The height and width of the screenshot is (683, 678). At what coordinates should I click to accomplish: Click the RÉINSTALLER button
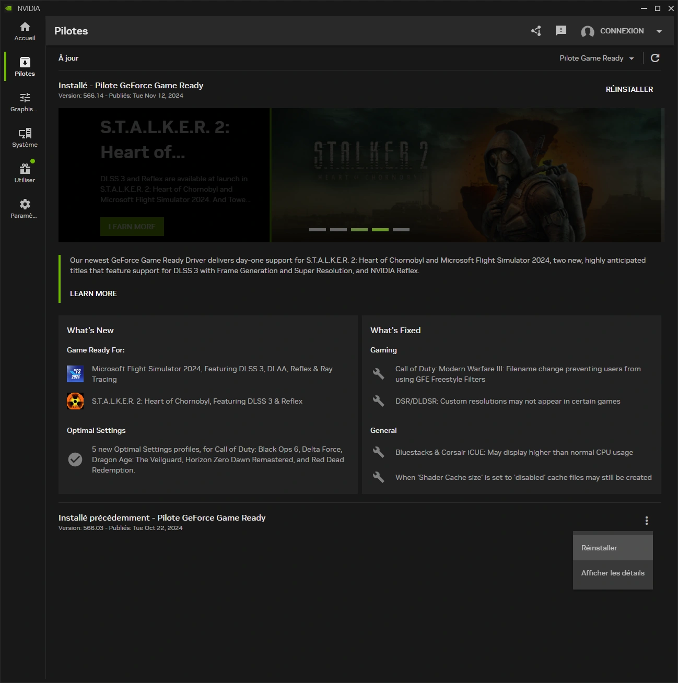point(629,89)
